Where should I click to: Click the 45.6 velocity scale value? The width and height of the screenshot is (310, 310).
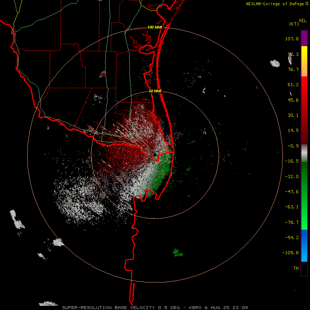point(293,100)
